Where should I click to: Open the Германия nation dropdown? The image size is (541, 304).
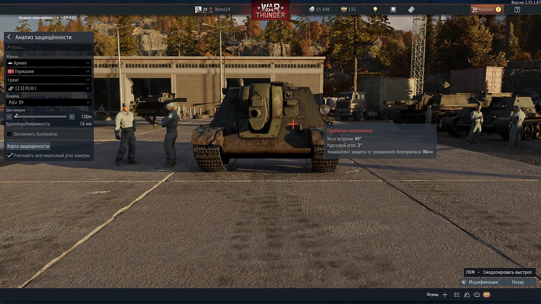pos(49,71)
